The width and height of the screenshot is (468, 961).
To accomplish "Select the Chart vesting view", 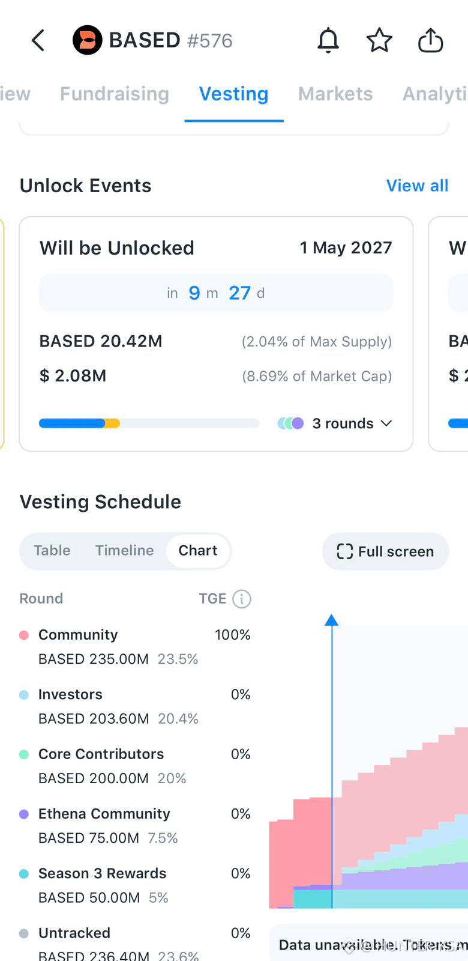I will pyautogui.click(x=198, y=551).
